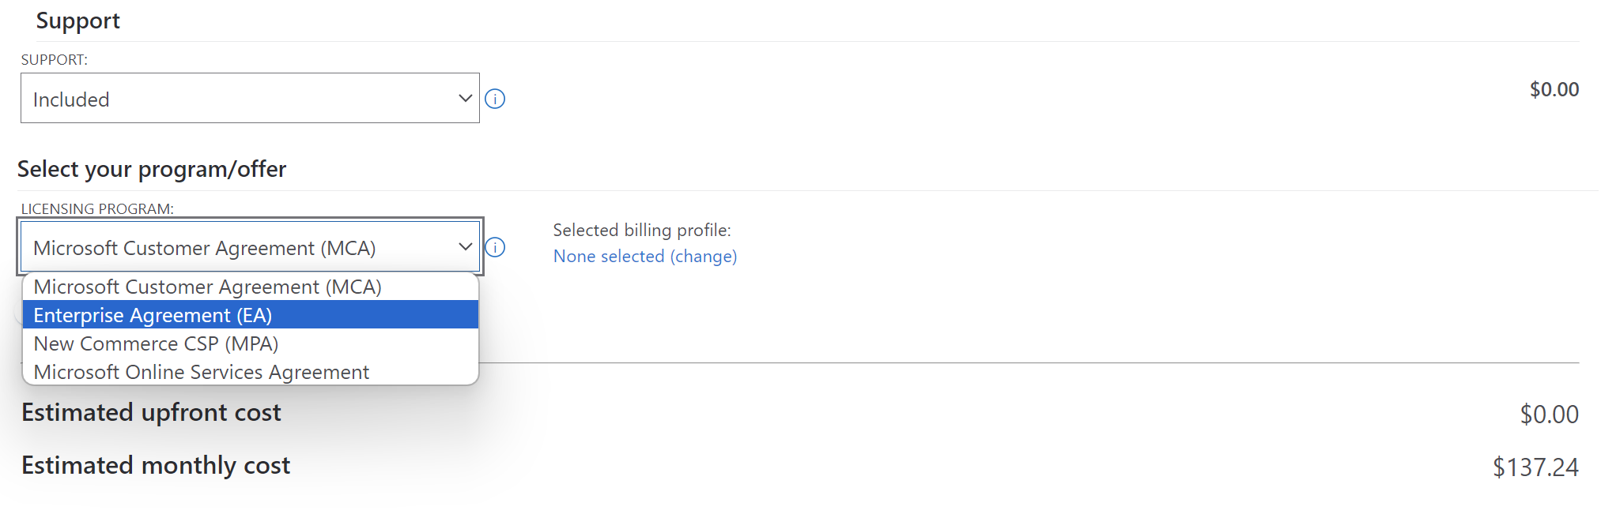Collapse the Licensing Program combo box
This screenshot has height=514, width=1601.
coord(237,247)
